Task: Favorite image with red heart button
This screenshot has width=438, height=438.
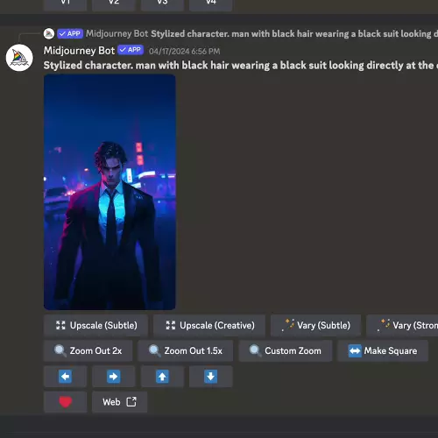Action: (x=65, y=402)
